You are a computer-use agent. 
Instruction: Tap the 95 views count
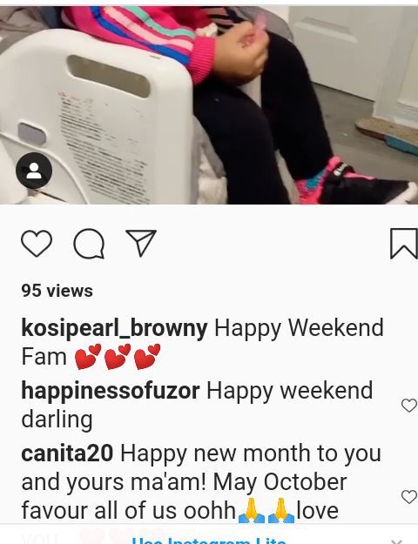pyautogui.click(x=57, y=291)
